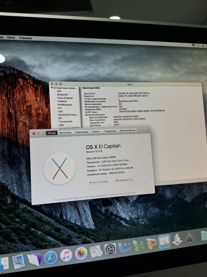Select USB in the hardware list
Image resolution: width=207 pixels, height=277 pixels.
pos(61,125)
